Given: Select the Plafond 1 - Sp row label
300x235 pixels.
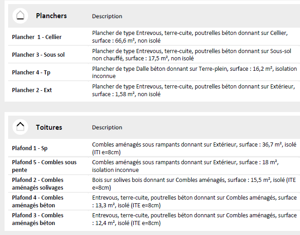Looking at the screenshot, I should [29, 148].
